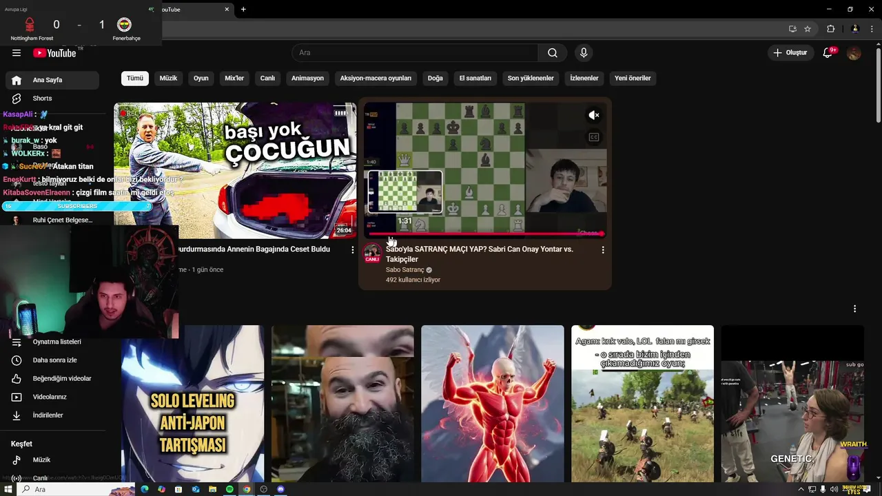
Task: Open the Windows Start menu
Action: [8, 489]
